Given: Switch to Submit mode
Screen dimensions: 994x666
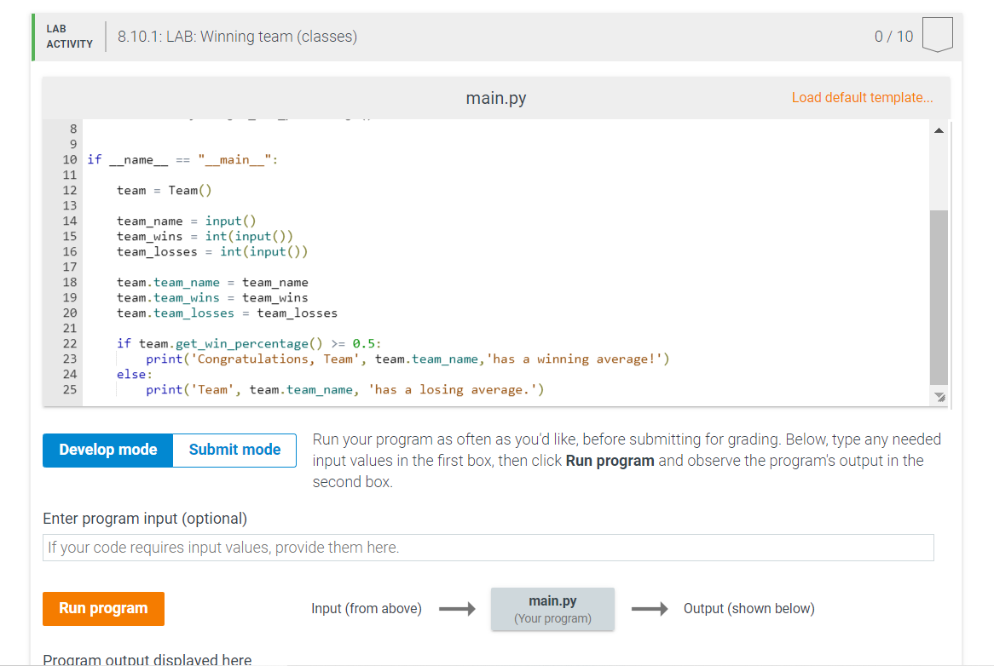Looking at the screenshot, I should [x=234, y=451].
